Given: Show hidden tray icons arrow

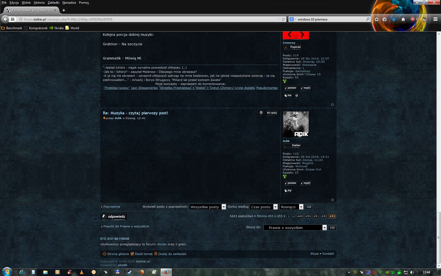Looking at the screenshot, I should click(349, 272).
